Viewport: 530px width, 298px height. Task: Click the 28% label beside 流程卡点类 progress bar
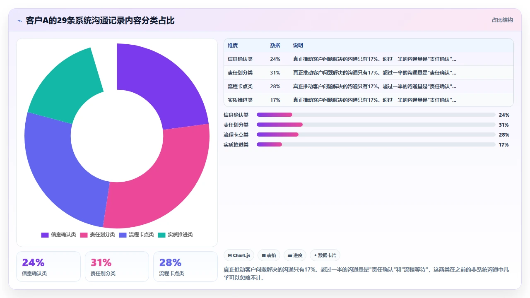(504, 135)
